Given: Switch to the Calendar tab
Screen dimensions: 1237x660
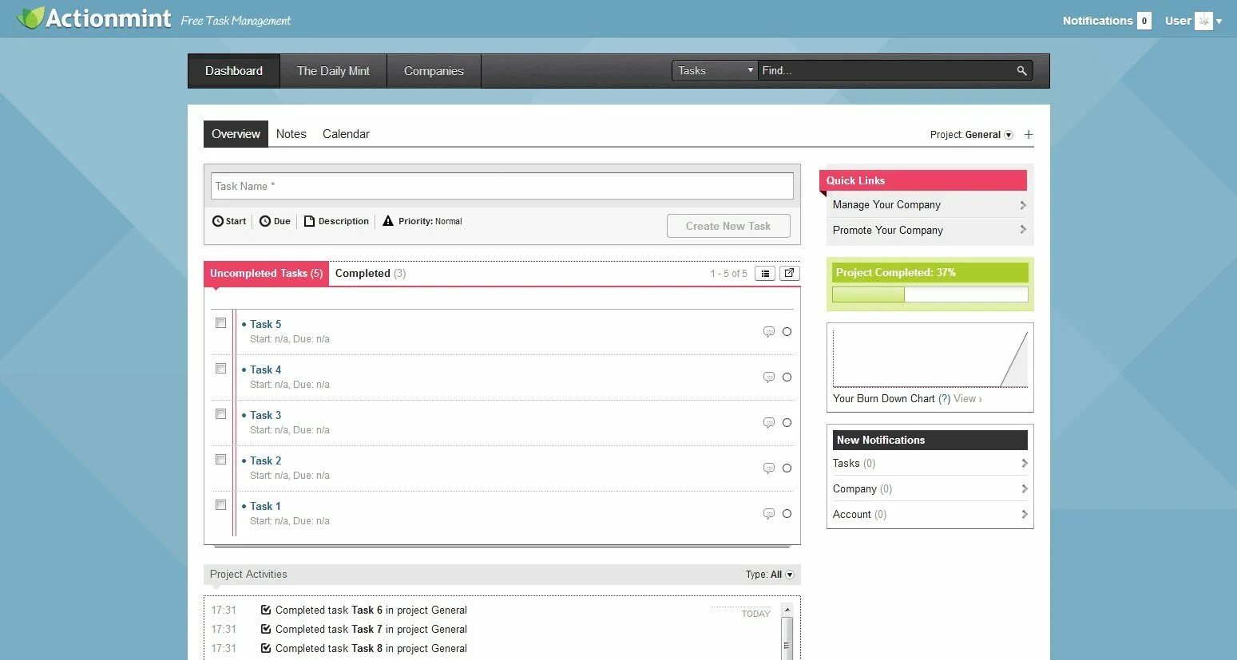Looking at the screenshot, I should 346,134.
